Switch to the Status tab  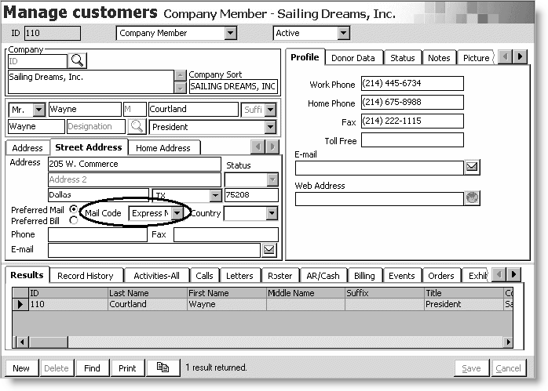click(402, 58)
